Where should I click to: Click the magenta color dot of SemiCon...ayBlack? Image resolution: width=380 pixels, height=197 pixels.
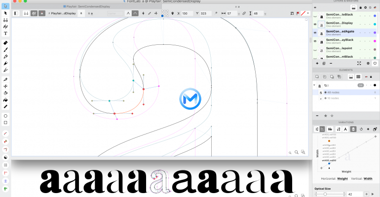375,41
